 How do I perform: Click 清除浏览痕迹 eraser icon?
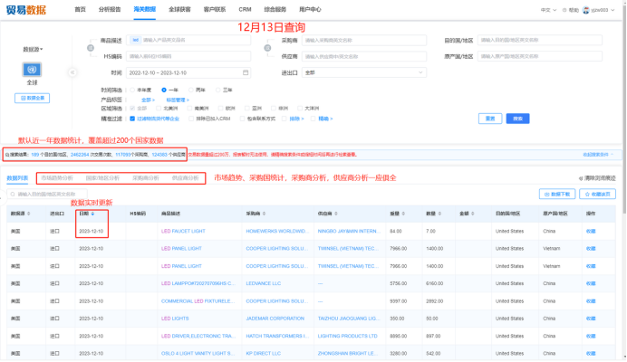581,178
